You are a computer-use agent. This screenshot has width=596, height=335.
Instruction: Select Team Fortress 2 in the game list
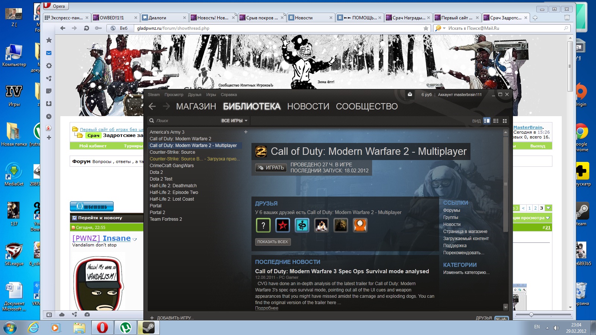[166, 219]
